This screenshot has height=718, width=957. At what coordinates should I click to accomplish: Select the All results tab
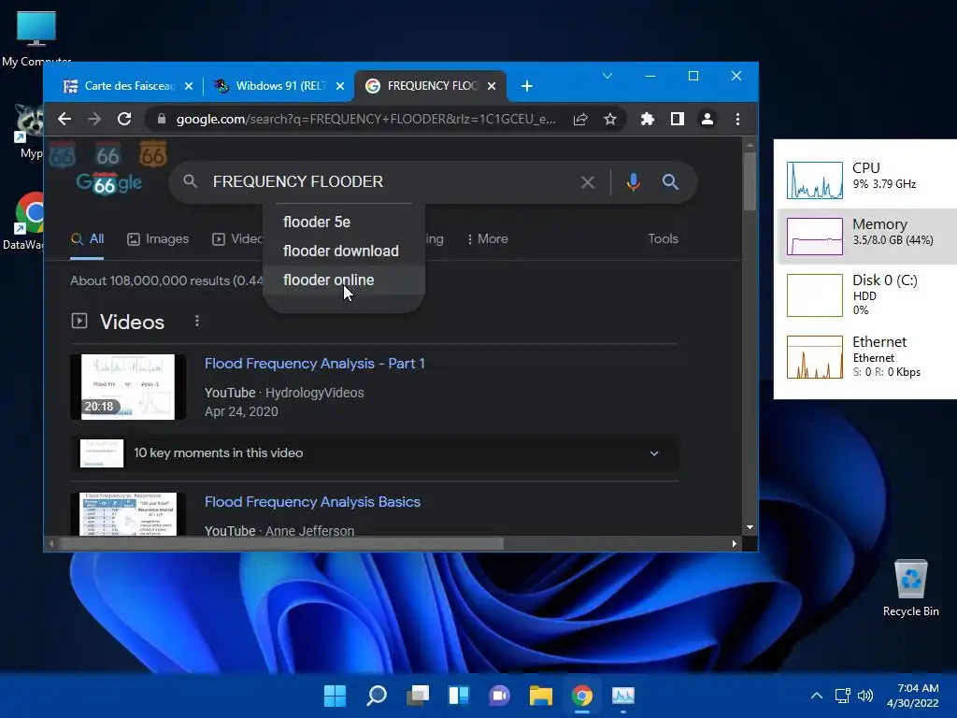pos(87,239)
